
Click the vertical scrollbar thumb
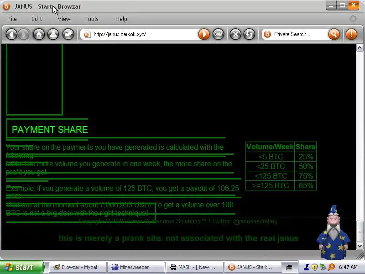pyautogui.click(x=360, y=231)
